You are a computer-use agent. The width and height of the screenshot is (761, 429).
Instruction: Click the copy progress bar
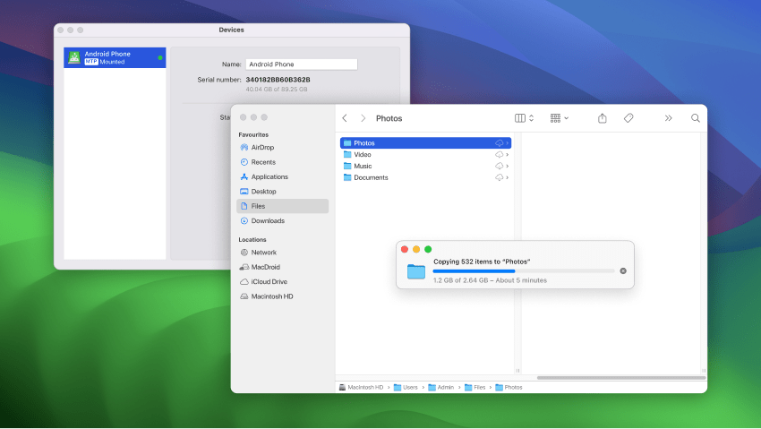[524, 270]
